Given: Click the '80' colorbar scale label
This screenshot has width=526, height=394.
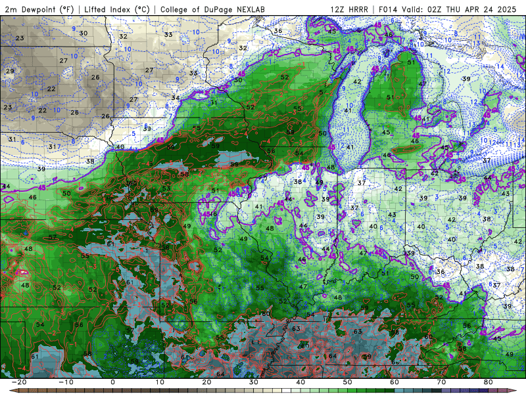Looking at the screenshot, I should (489, 382).
